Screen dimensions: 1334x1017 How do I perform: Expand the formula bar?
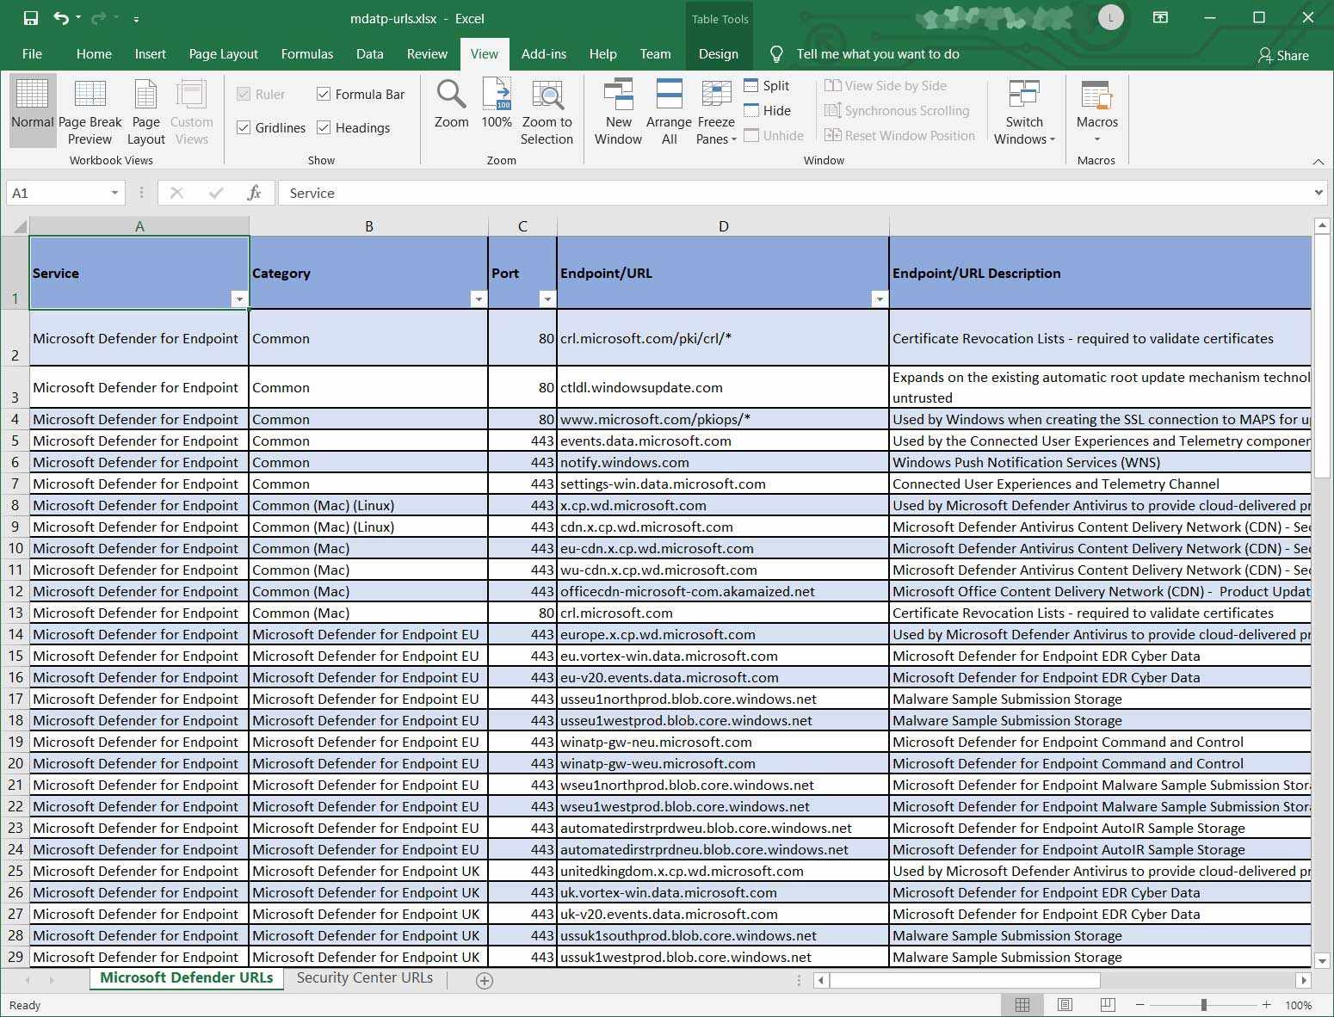(x=1319, y=193)
